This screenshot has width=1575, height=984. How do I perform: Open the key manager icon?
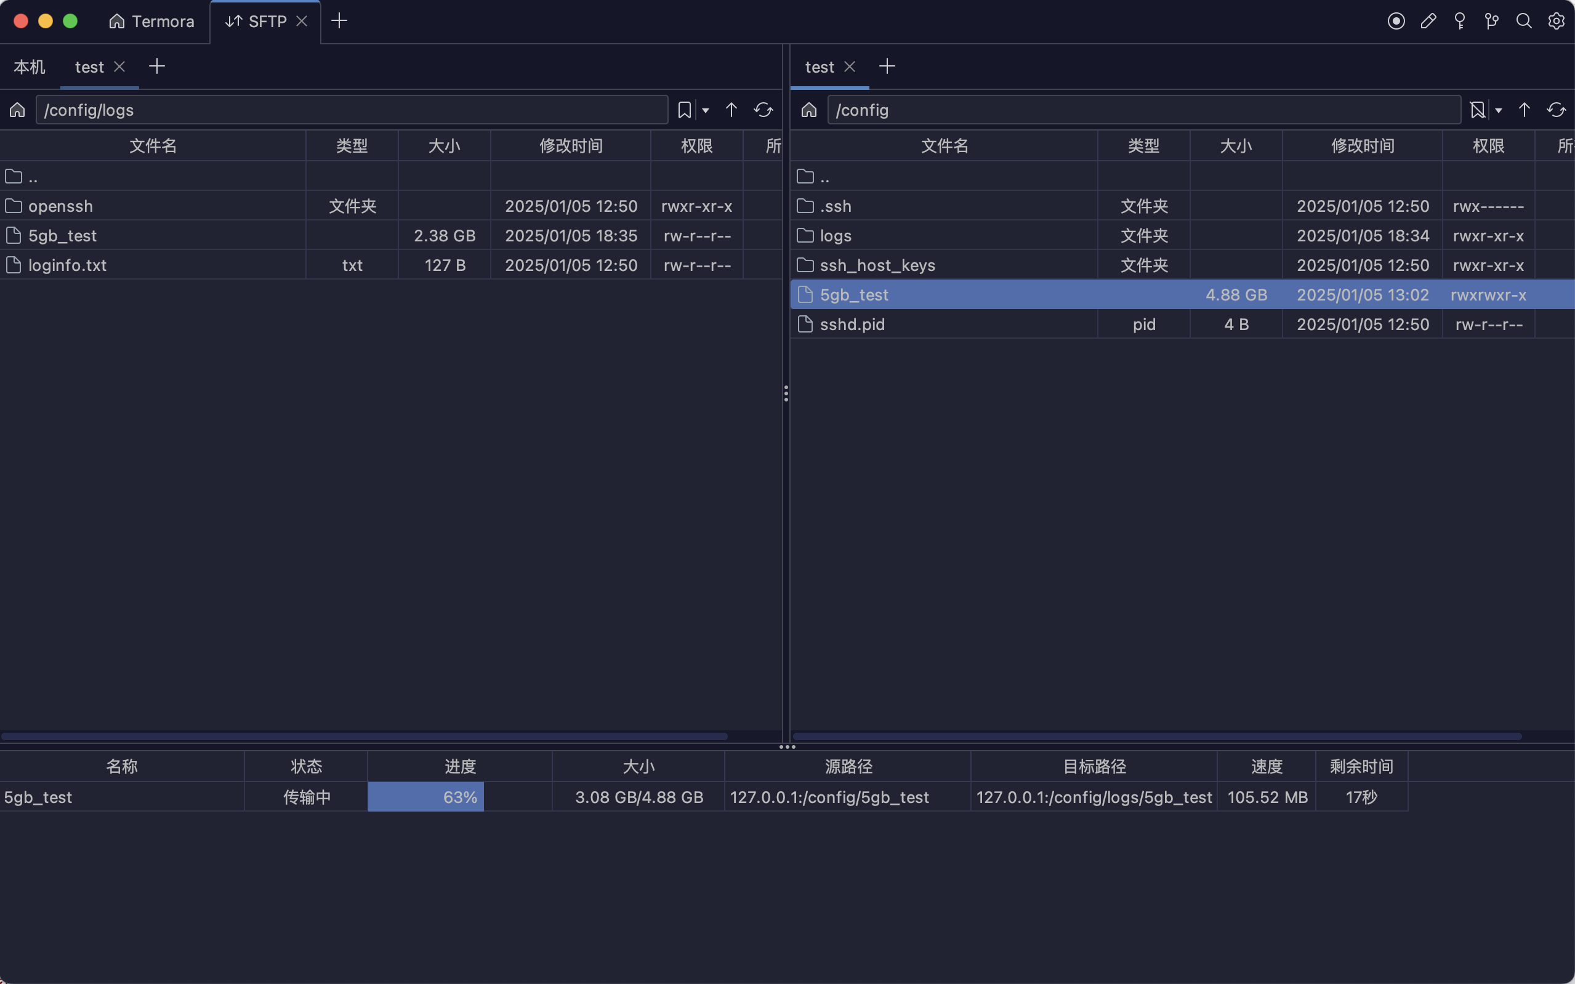1460,22
